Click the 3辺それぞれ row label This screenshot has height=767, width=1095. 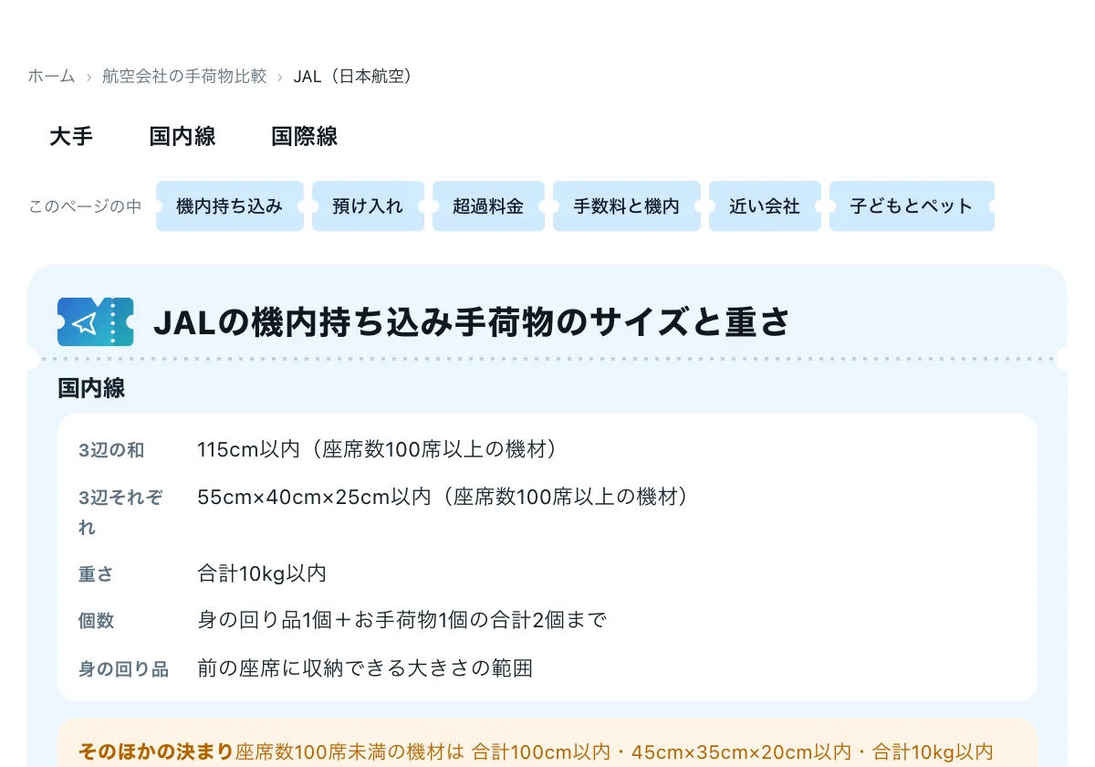120,512
